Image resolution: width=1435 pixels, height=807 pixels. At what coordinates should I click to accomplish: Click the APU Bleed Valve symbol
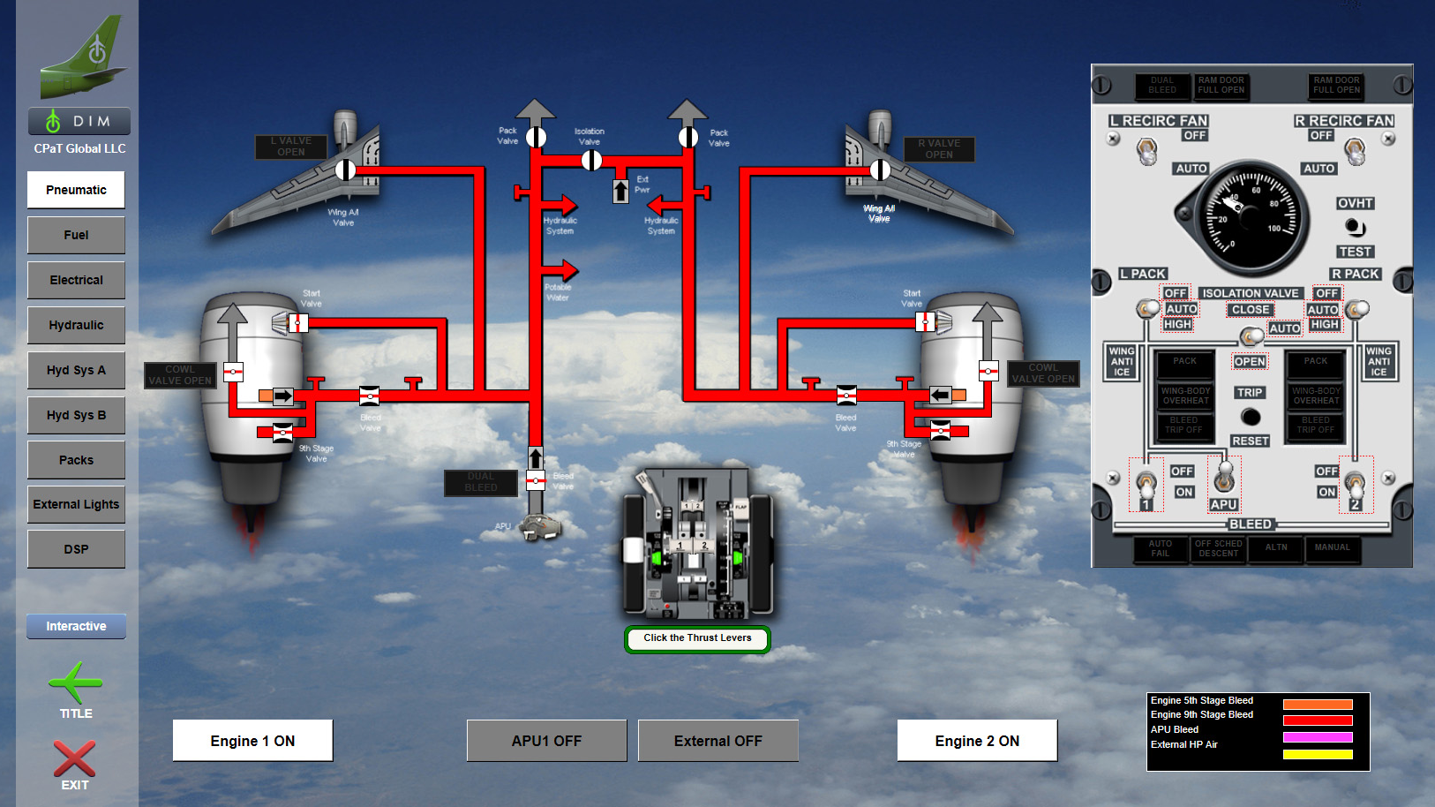point(536,480)
